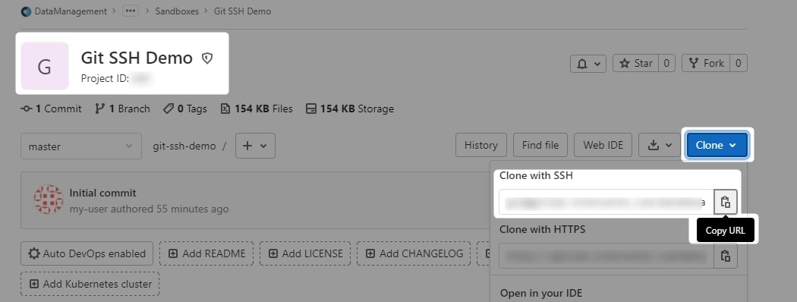Click the Find file button

(540, 146)
